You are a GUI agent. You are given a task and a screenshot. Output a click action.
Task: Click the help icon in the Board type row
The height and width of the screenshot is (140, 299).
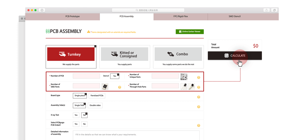[x=198, y=97]
